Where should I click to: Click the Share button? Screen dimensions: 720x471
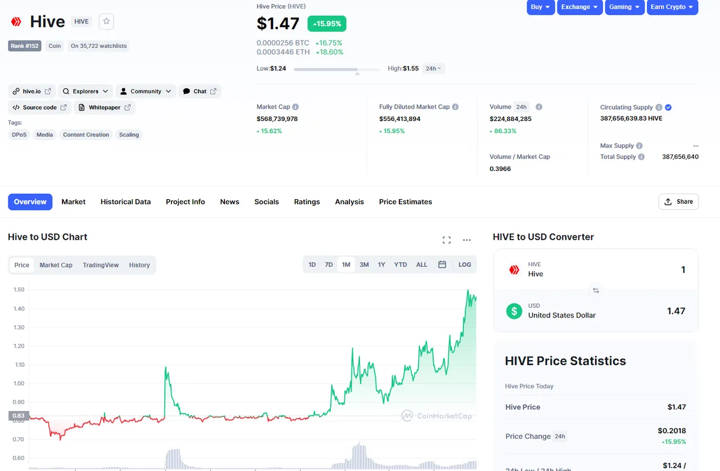678,202
